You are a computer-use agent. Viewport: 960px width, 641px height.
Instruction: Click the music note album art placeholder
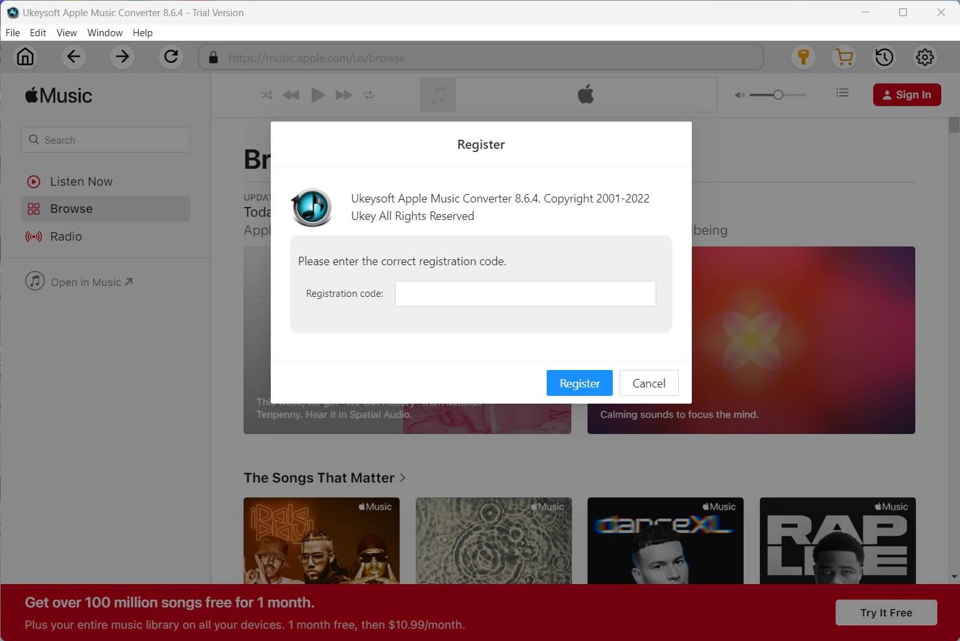[x=438, y=95]
